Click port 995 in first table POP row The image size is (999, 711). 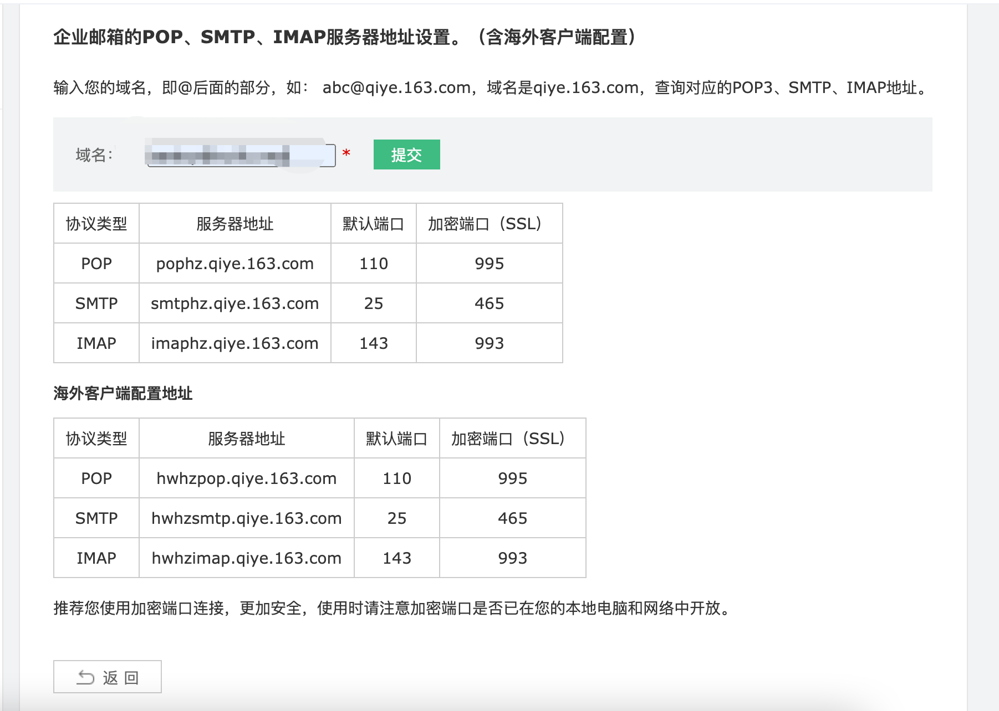coord(490,264)
